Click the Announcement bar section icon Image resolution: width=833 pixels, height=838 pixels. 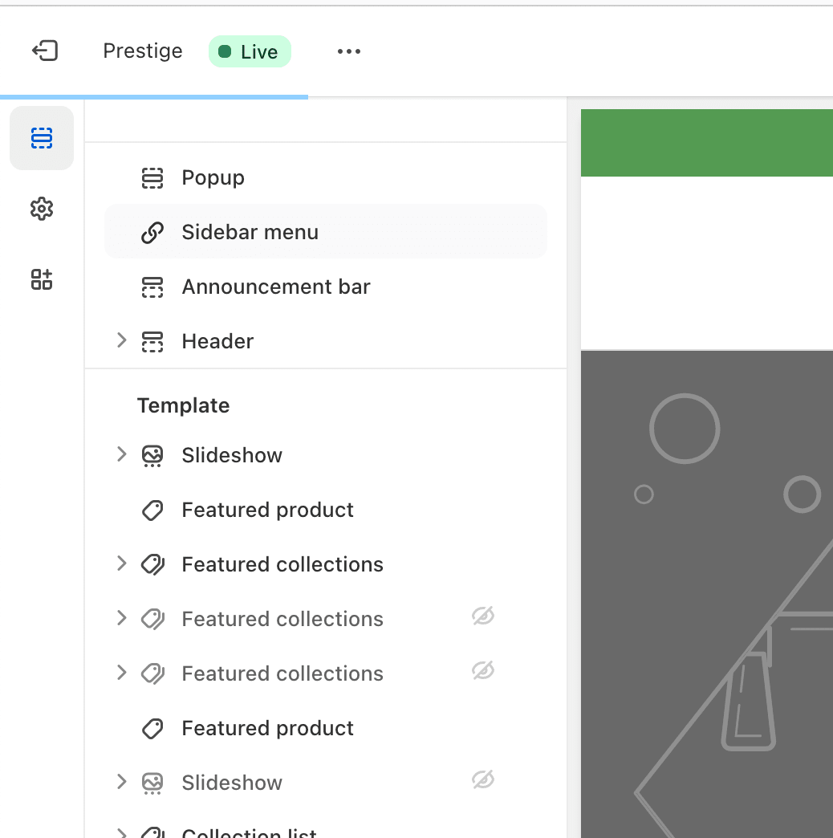click(152, 287)
